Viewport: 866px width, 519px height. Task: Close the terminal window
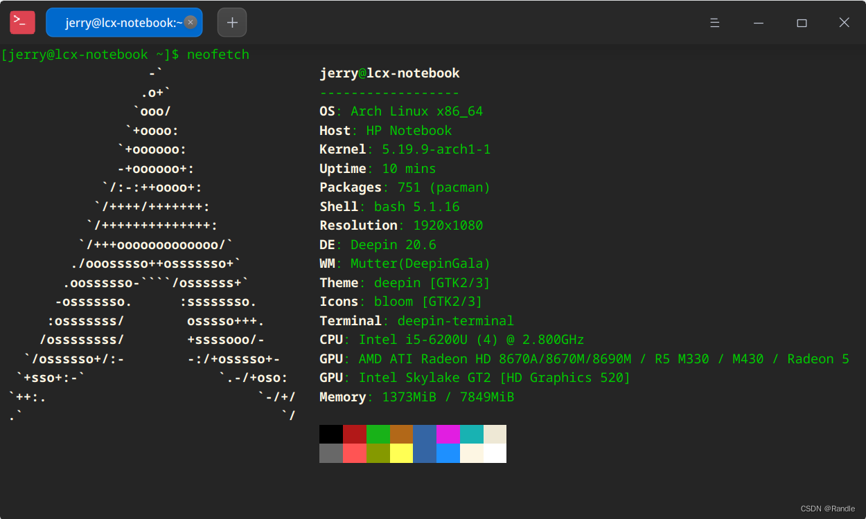coord(844,23)
